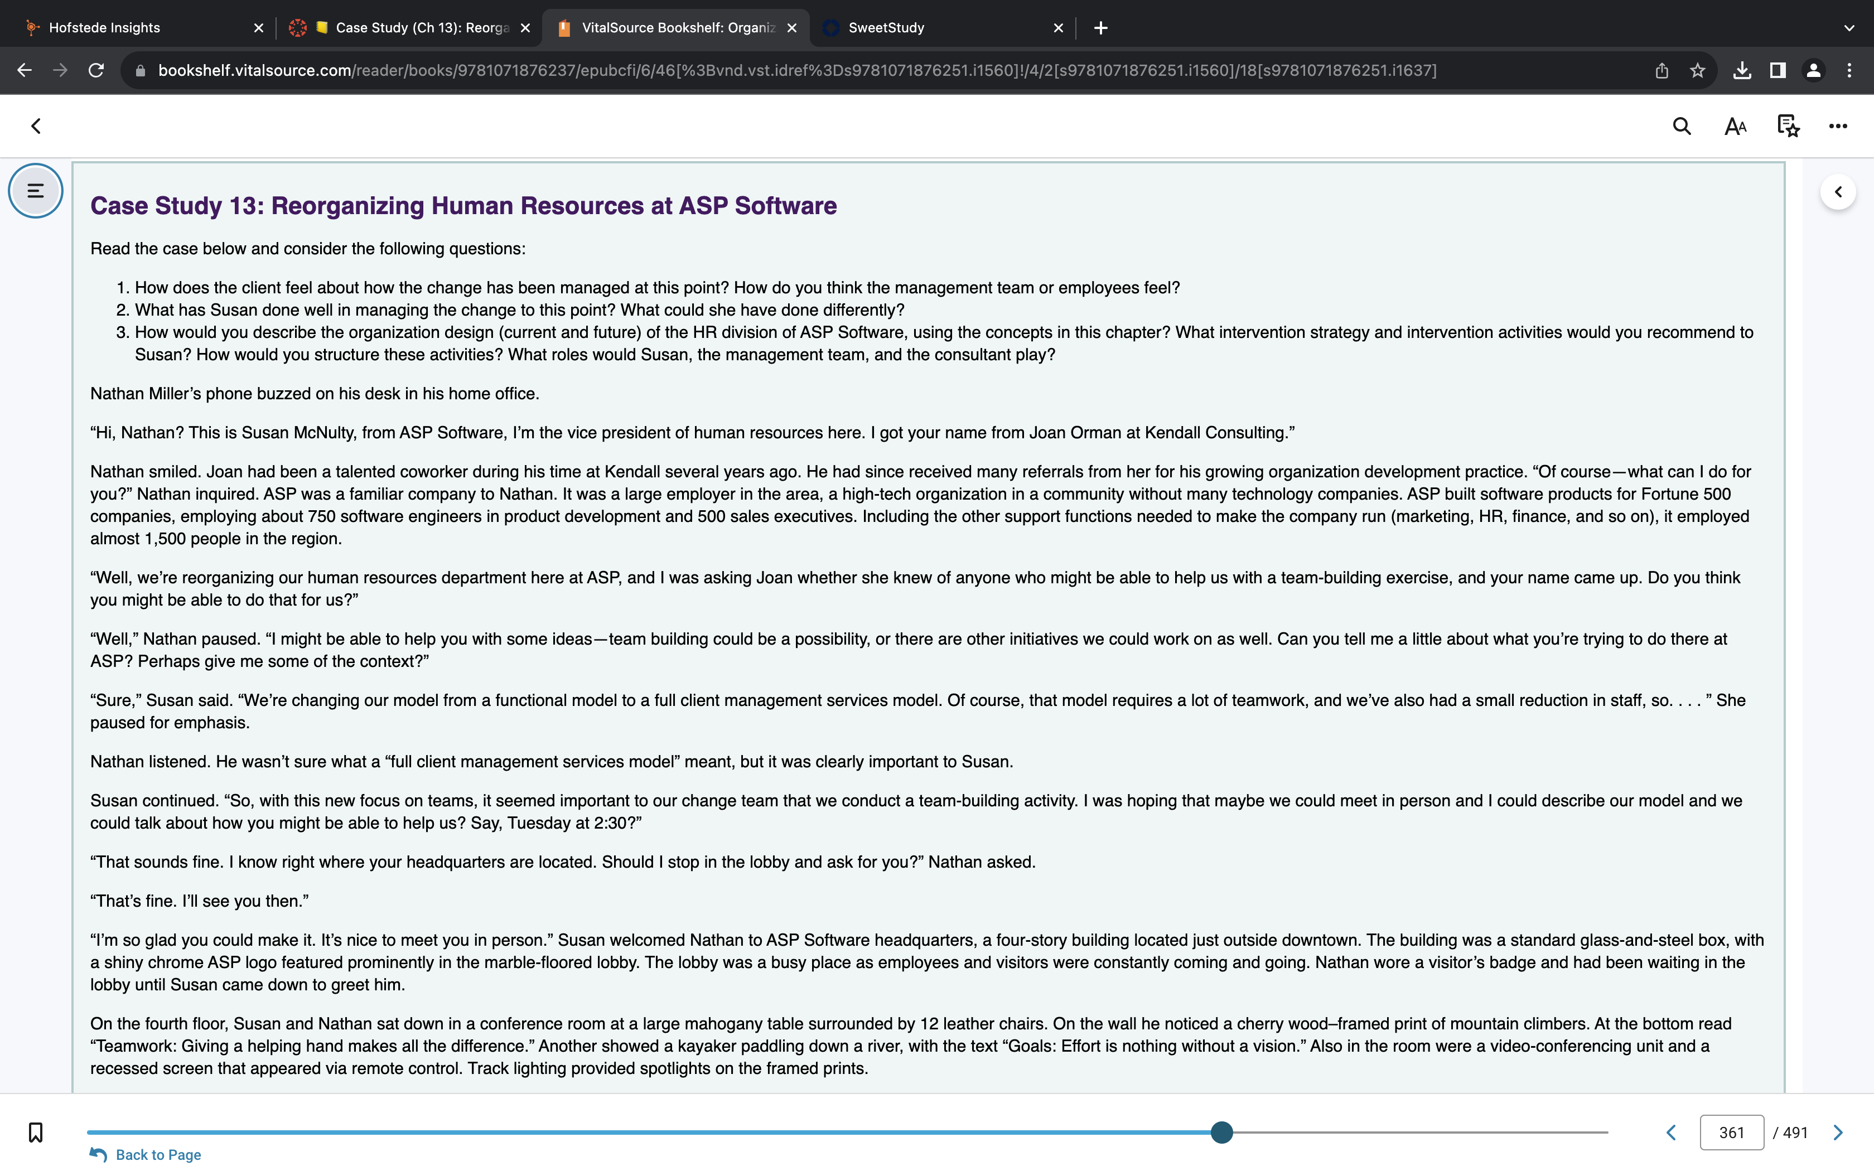
Task: Close the SweetStudy tab
Action: pos(1059,28)
